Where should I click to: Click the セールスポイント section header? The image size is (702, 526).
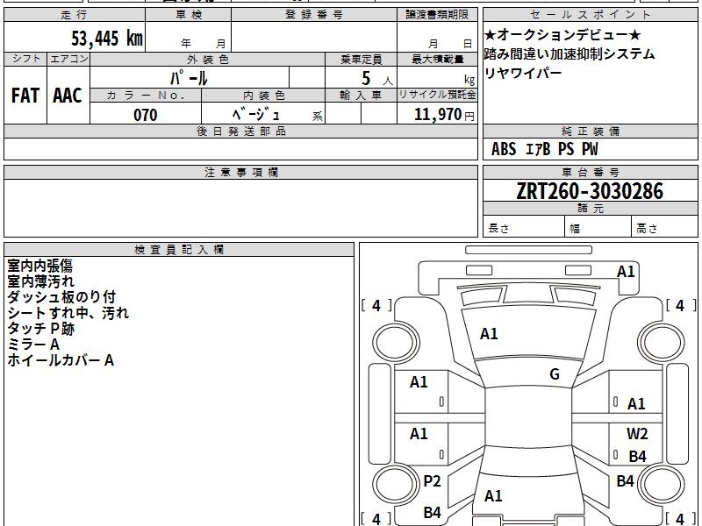click(590, 15)
